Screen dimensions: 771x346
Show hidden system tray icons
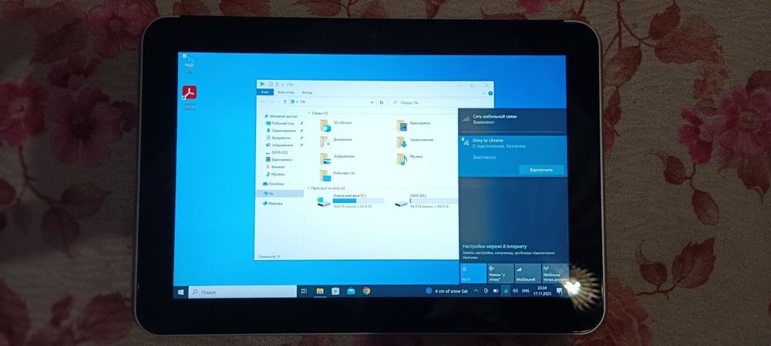pyautogui.click(x=476, y=291)
